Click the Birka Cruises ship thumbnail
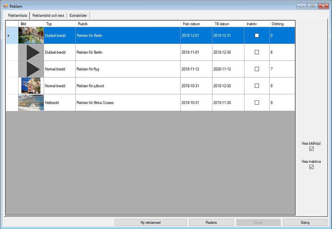Screen dimensions: 332x229 point(31,103)
